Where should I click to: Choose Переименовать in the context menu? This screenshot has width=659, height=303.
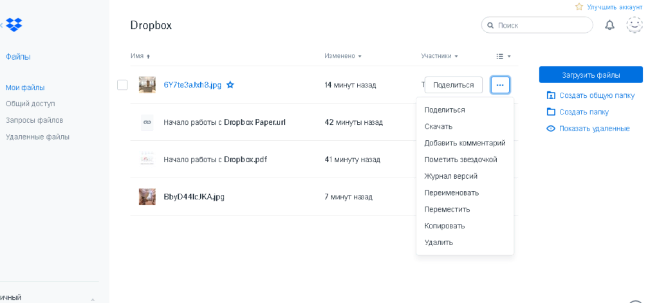coord(452,193)
